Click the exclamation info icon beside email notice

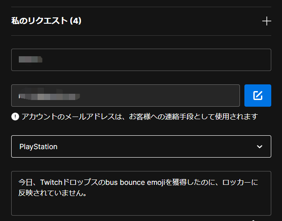coord(15,117)
